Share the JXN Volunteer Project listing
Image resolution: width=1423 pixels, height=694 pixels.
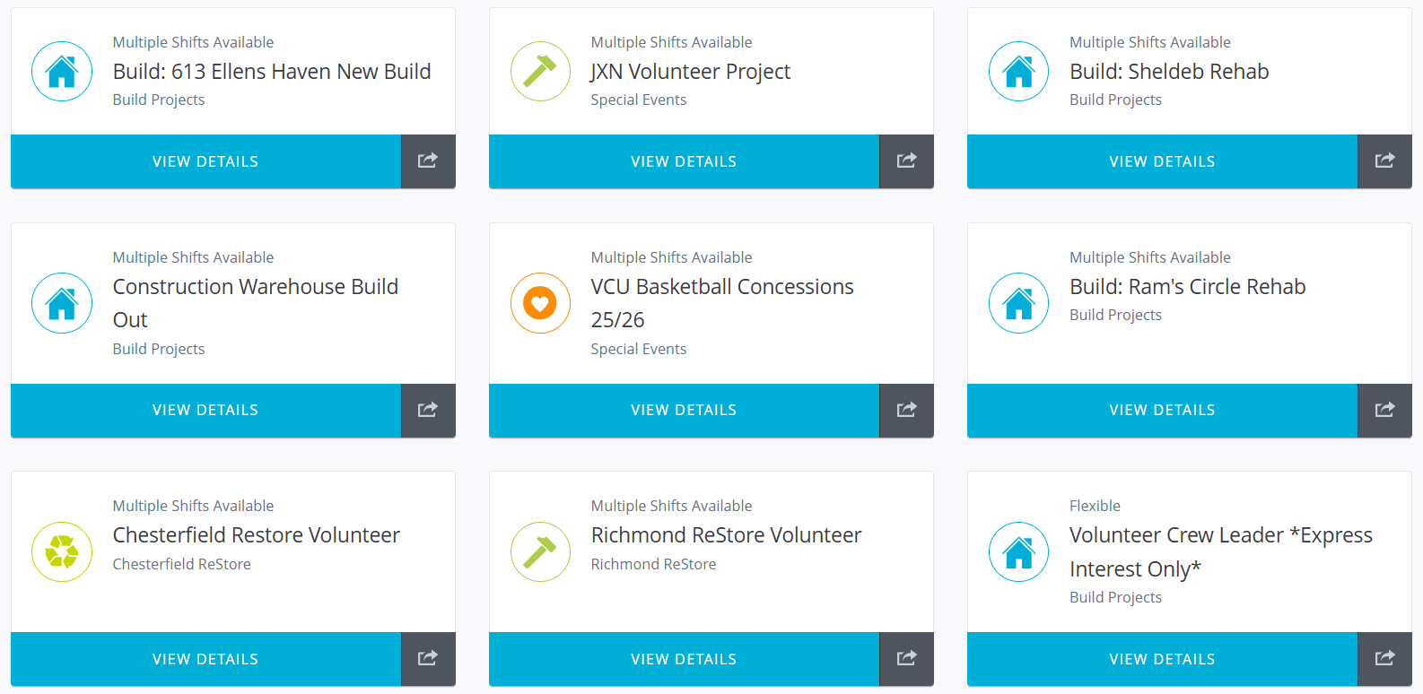[906, 161]
